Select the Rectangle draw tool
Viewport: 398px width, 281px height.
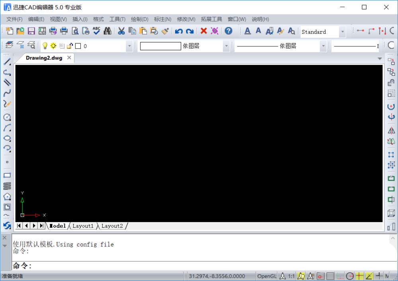pos(7,175)
